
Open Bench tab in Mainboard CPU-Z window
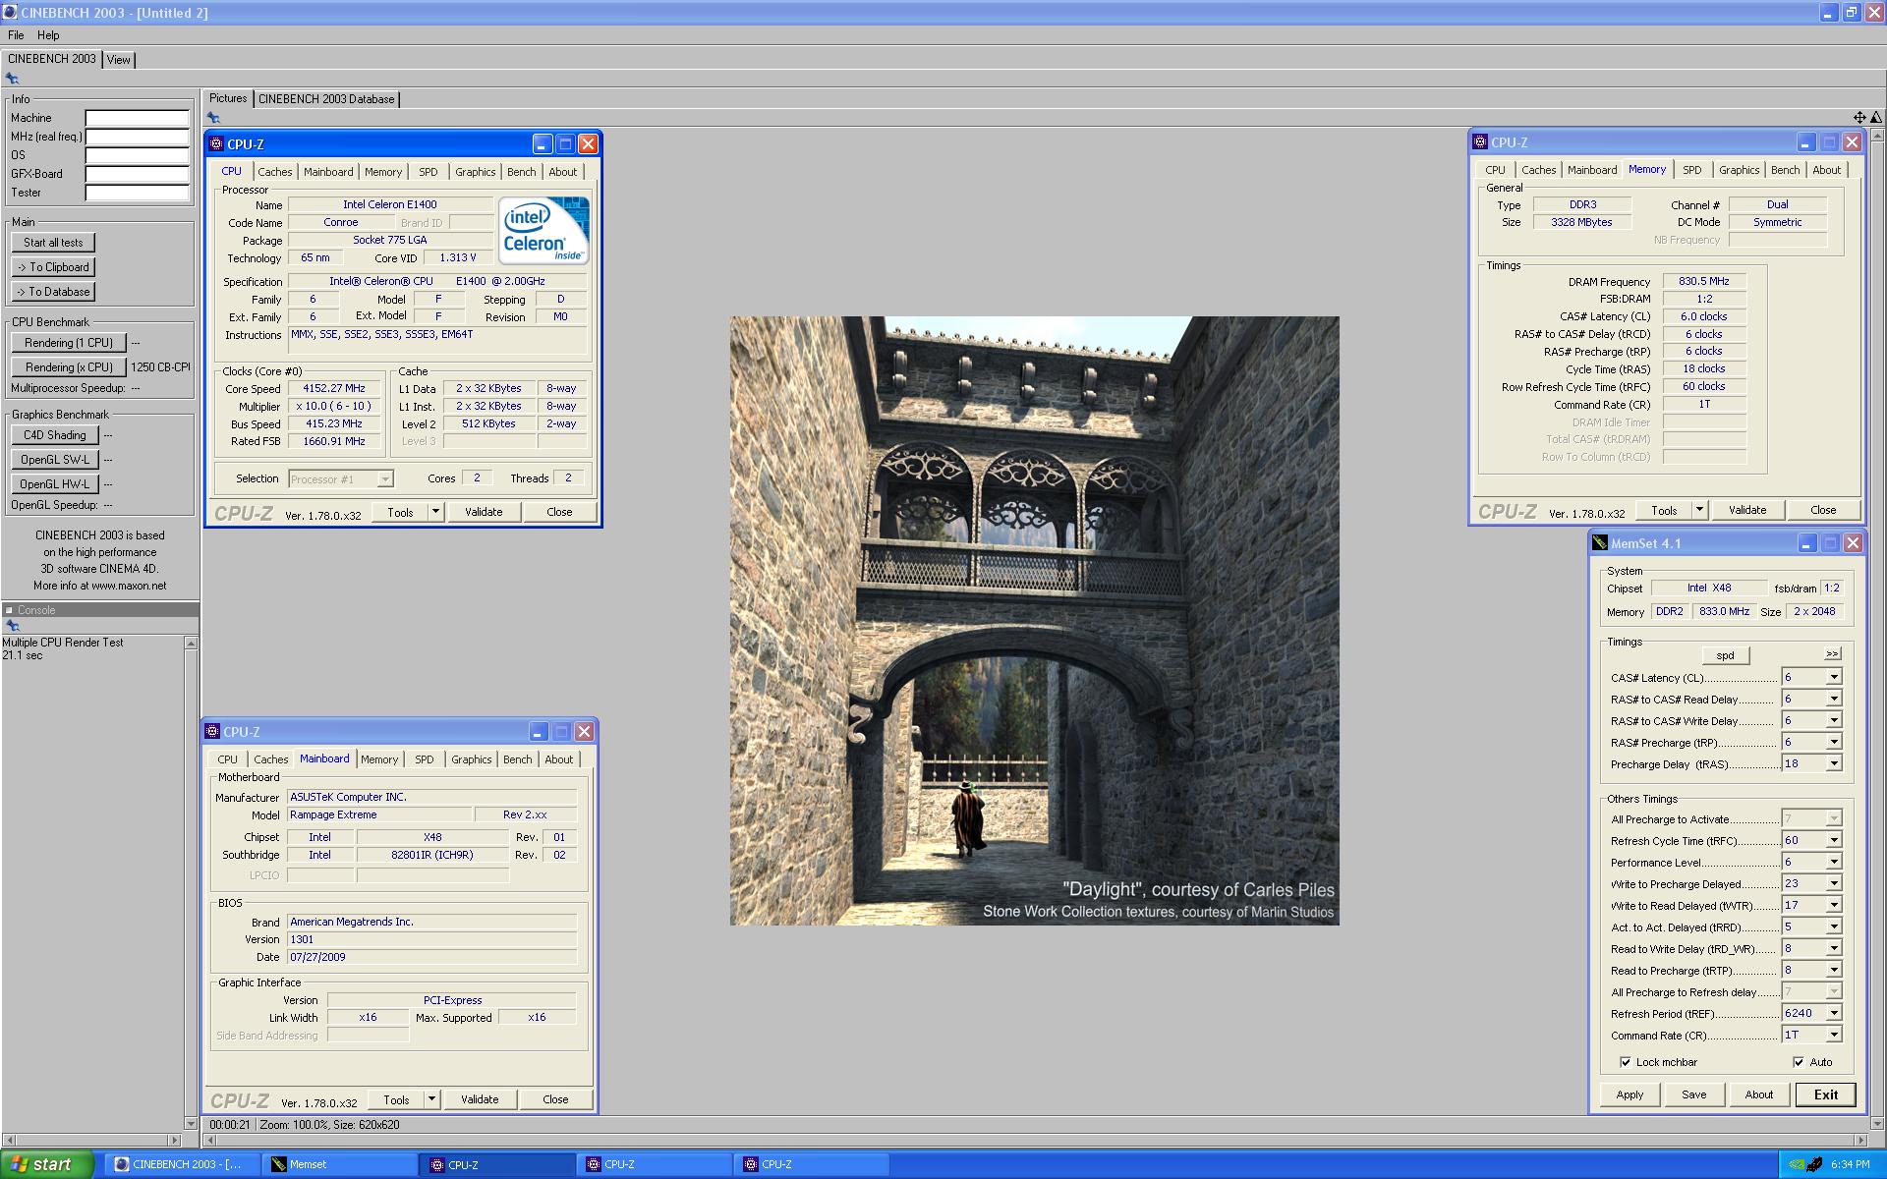518,759
